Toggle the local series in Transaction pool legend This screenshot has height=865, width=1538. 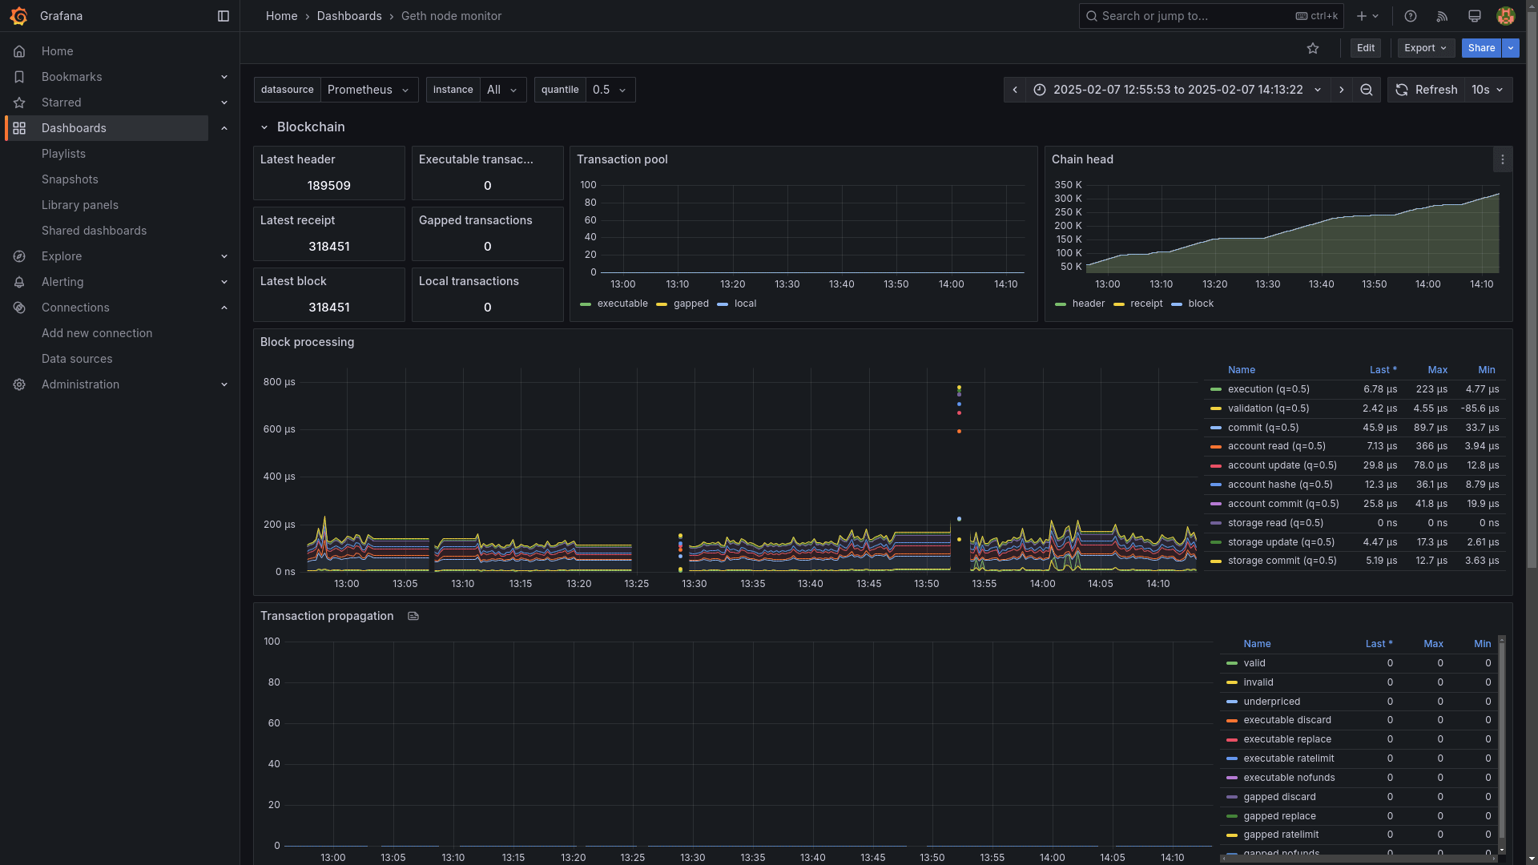coord(746,304)
